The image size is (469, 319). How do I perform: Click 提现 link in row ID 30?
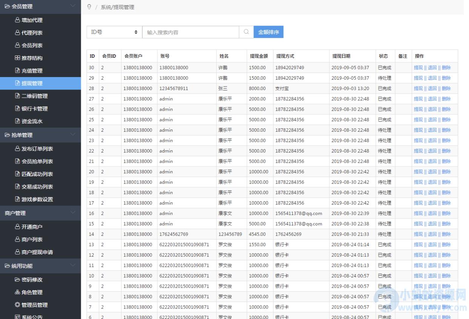[418, 68]
